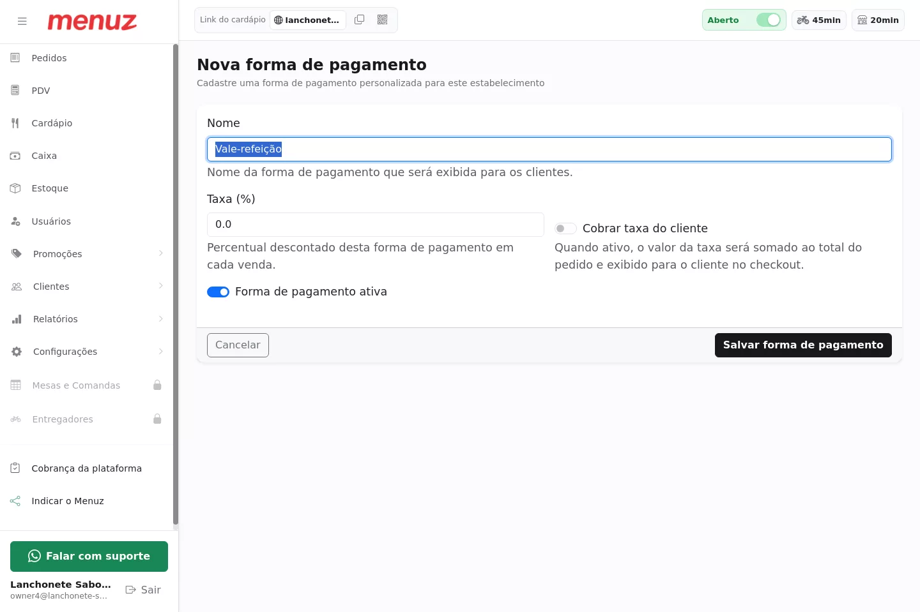This screenshot has width=920, height=612.
Task: Click the Mesas e Comandas lock icon
Action: tap(157, 385)
